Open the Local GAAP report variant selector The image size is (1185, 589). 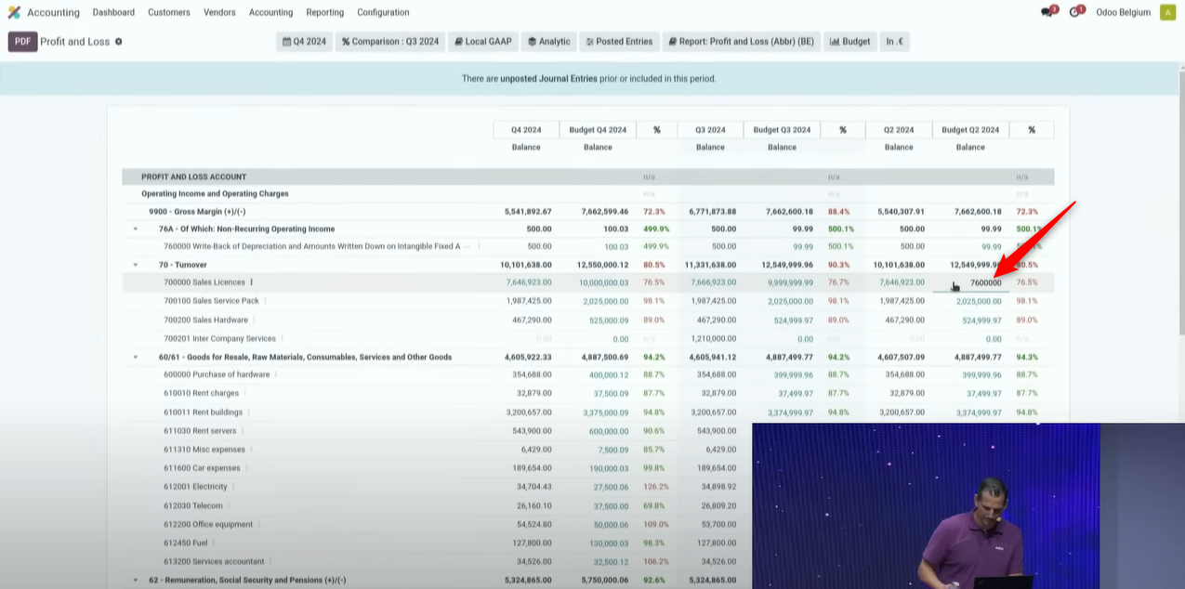[x=483, y=42]
